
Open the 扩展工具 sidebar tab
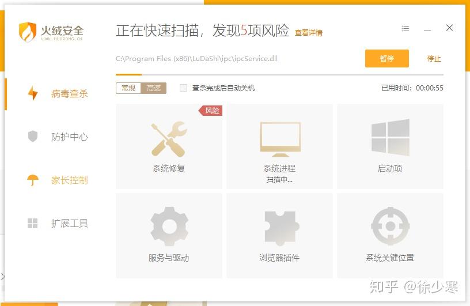(57, 223)
